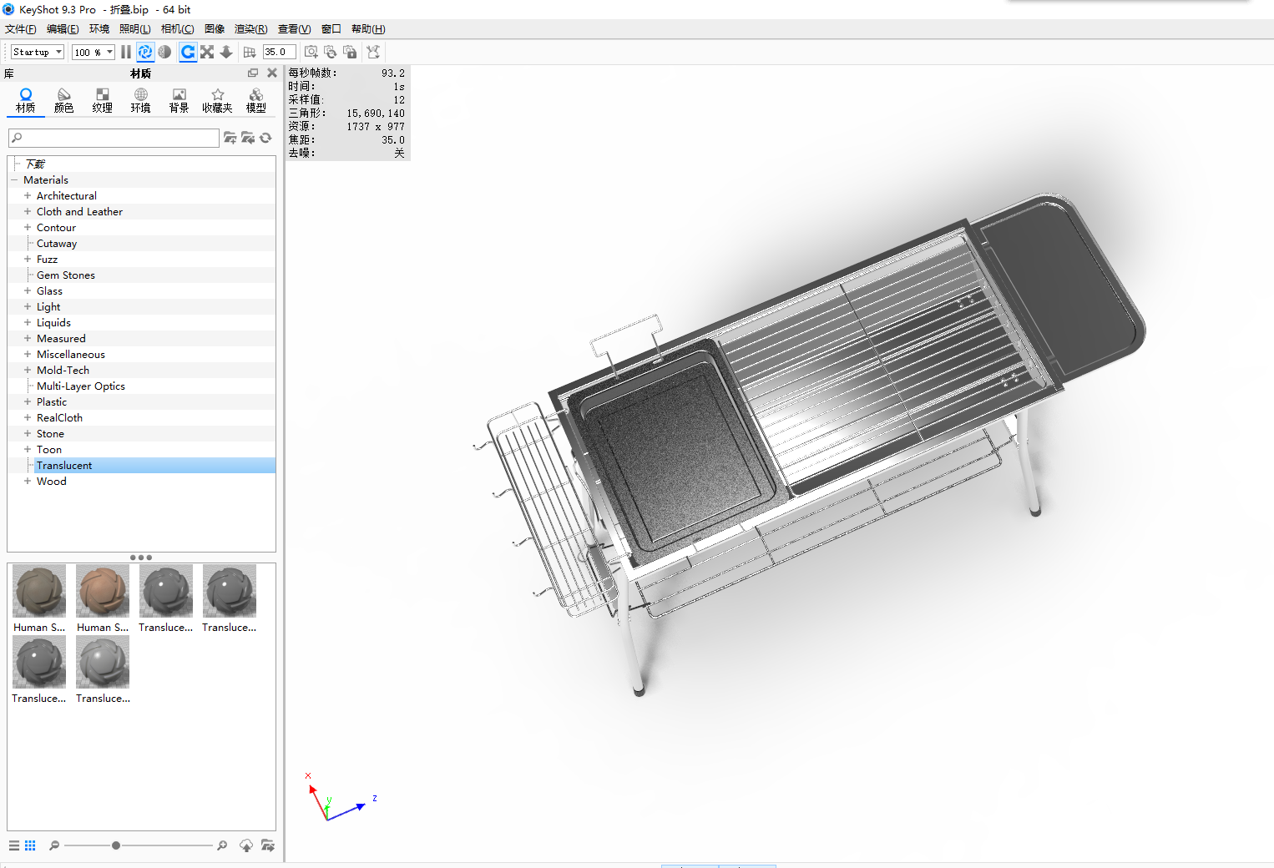
Task: Open the 渲染(R) menu
Action: [251, 29]
